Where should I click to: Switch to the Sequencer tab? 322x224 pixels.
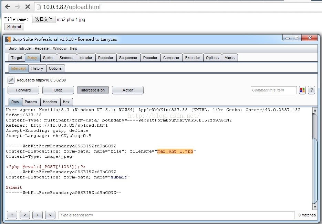(128, 58)
